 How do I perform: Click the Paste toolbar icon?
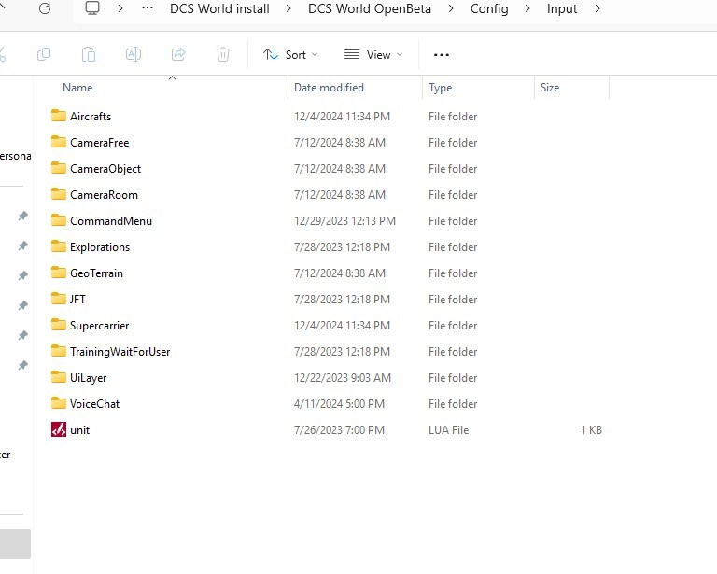coord(89,54)
